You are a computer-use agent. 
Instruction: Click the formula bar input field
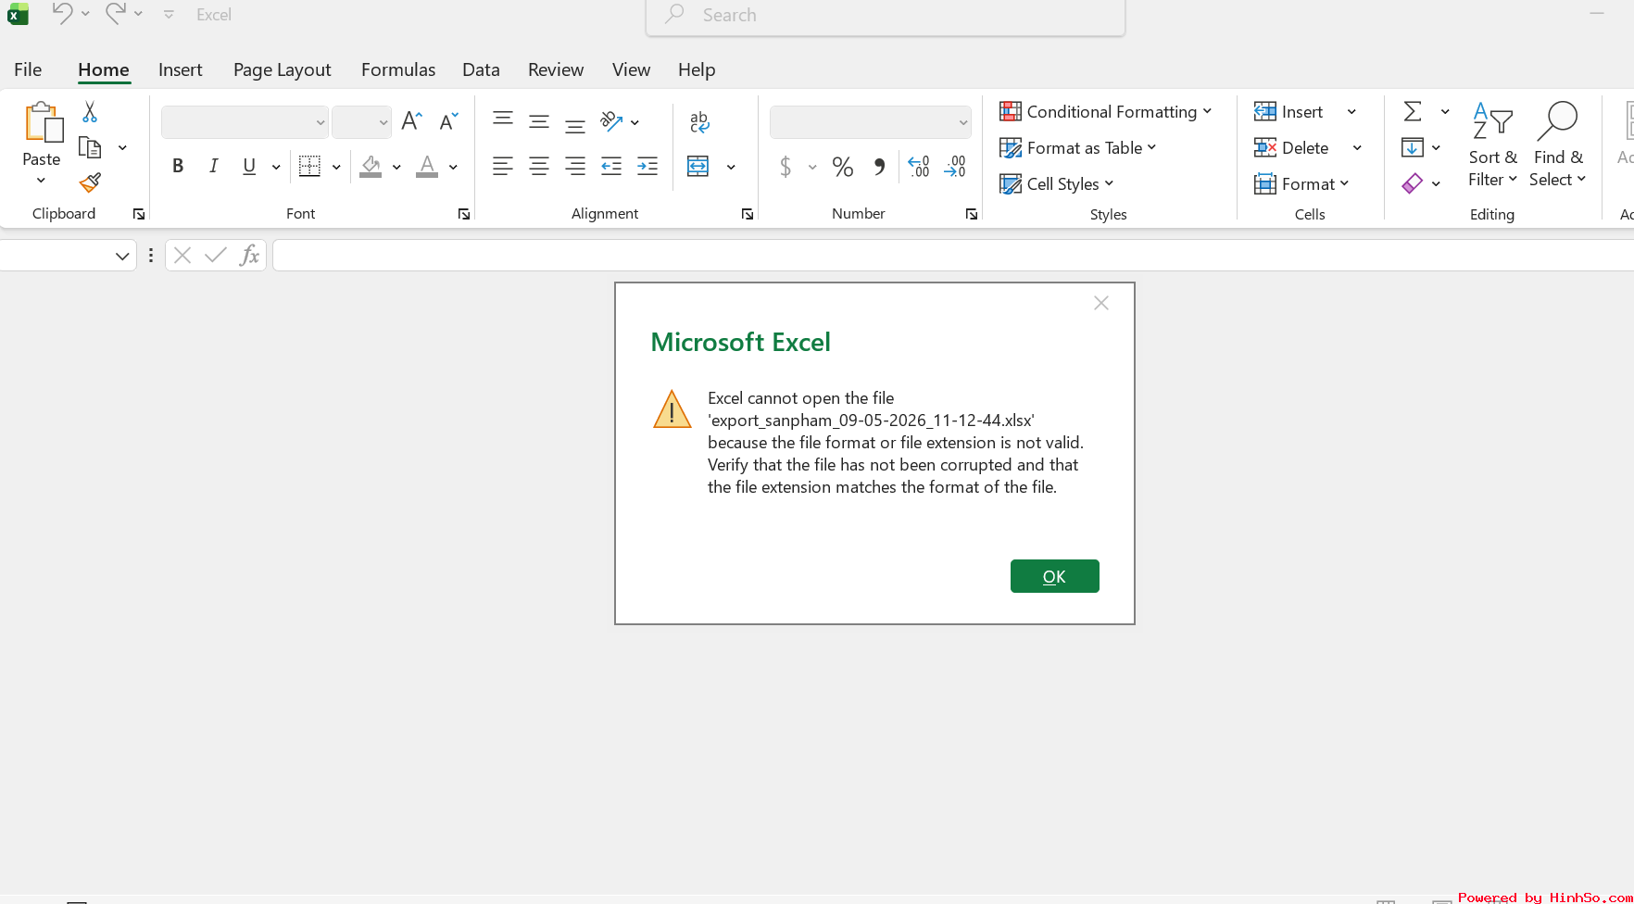(953, 256)
